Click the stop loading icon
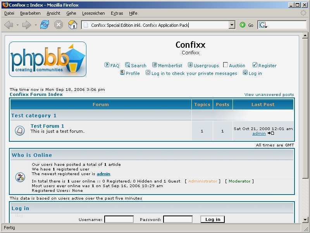Viewport: 310px width, 233px height. [x=59, y=25]
